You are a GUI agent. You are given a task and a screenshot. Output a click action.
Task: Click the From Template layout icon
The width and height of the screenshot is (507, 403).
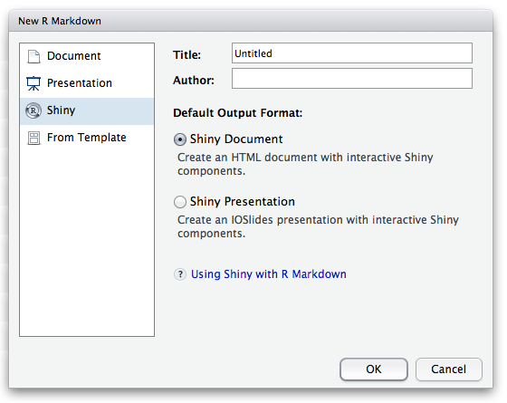pos(33,138)
